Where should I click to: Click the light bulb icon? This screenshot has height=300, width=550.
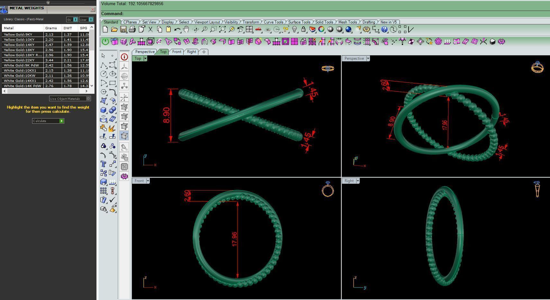294,30
